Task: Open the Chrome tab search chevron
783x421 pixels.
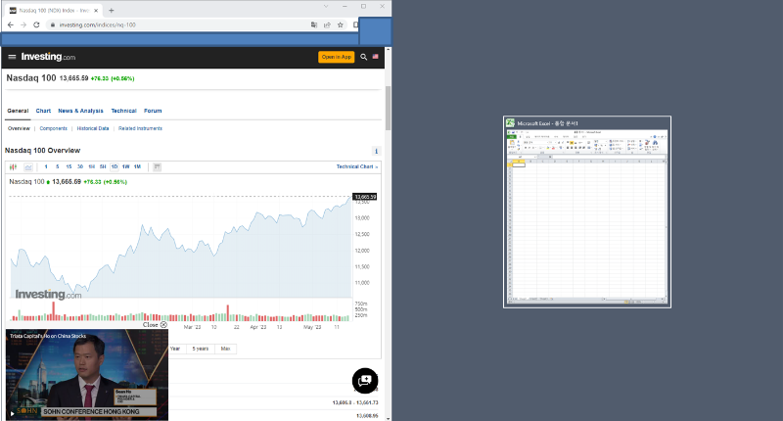Action: coord(326,7)
